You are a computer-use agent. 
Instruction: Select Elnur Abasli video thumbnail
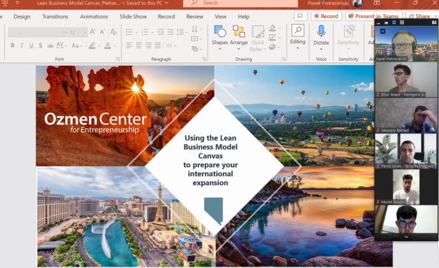tap(406, 80)
